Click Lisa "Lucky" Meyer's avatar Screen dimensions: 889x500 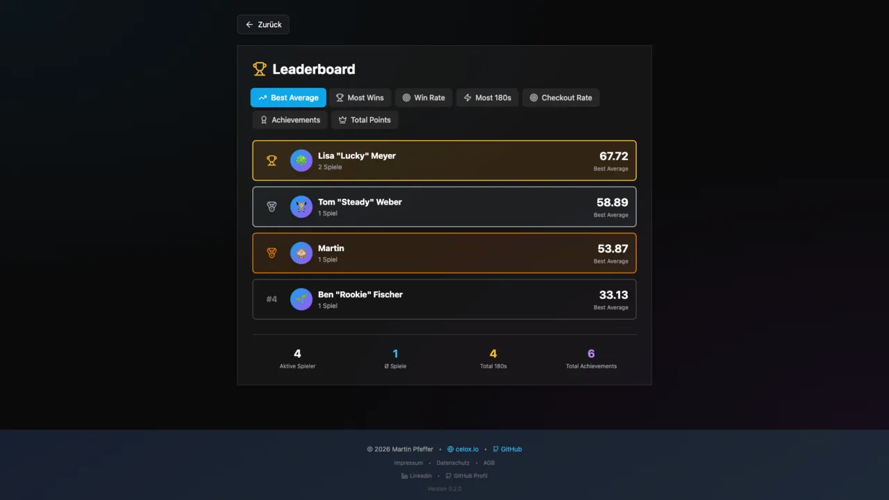click(301, 161)
